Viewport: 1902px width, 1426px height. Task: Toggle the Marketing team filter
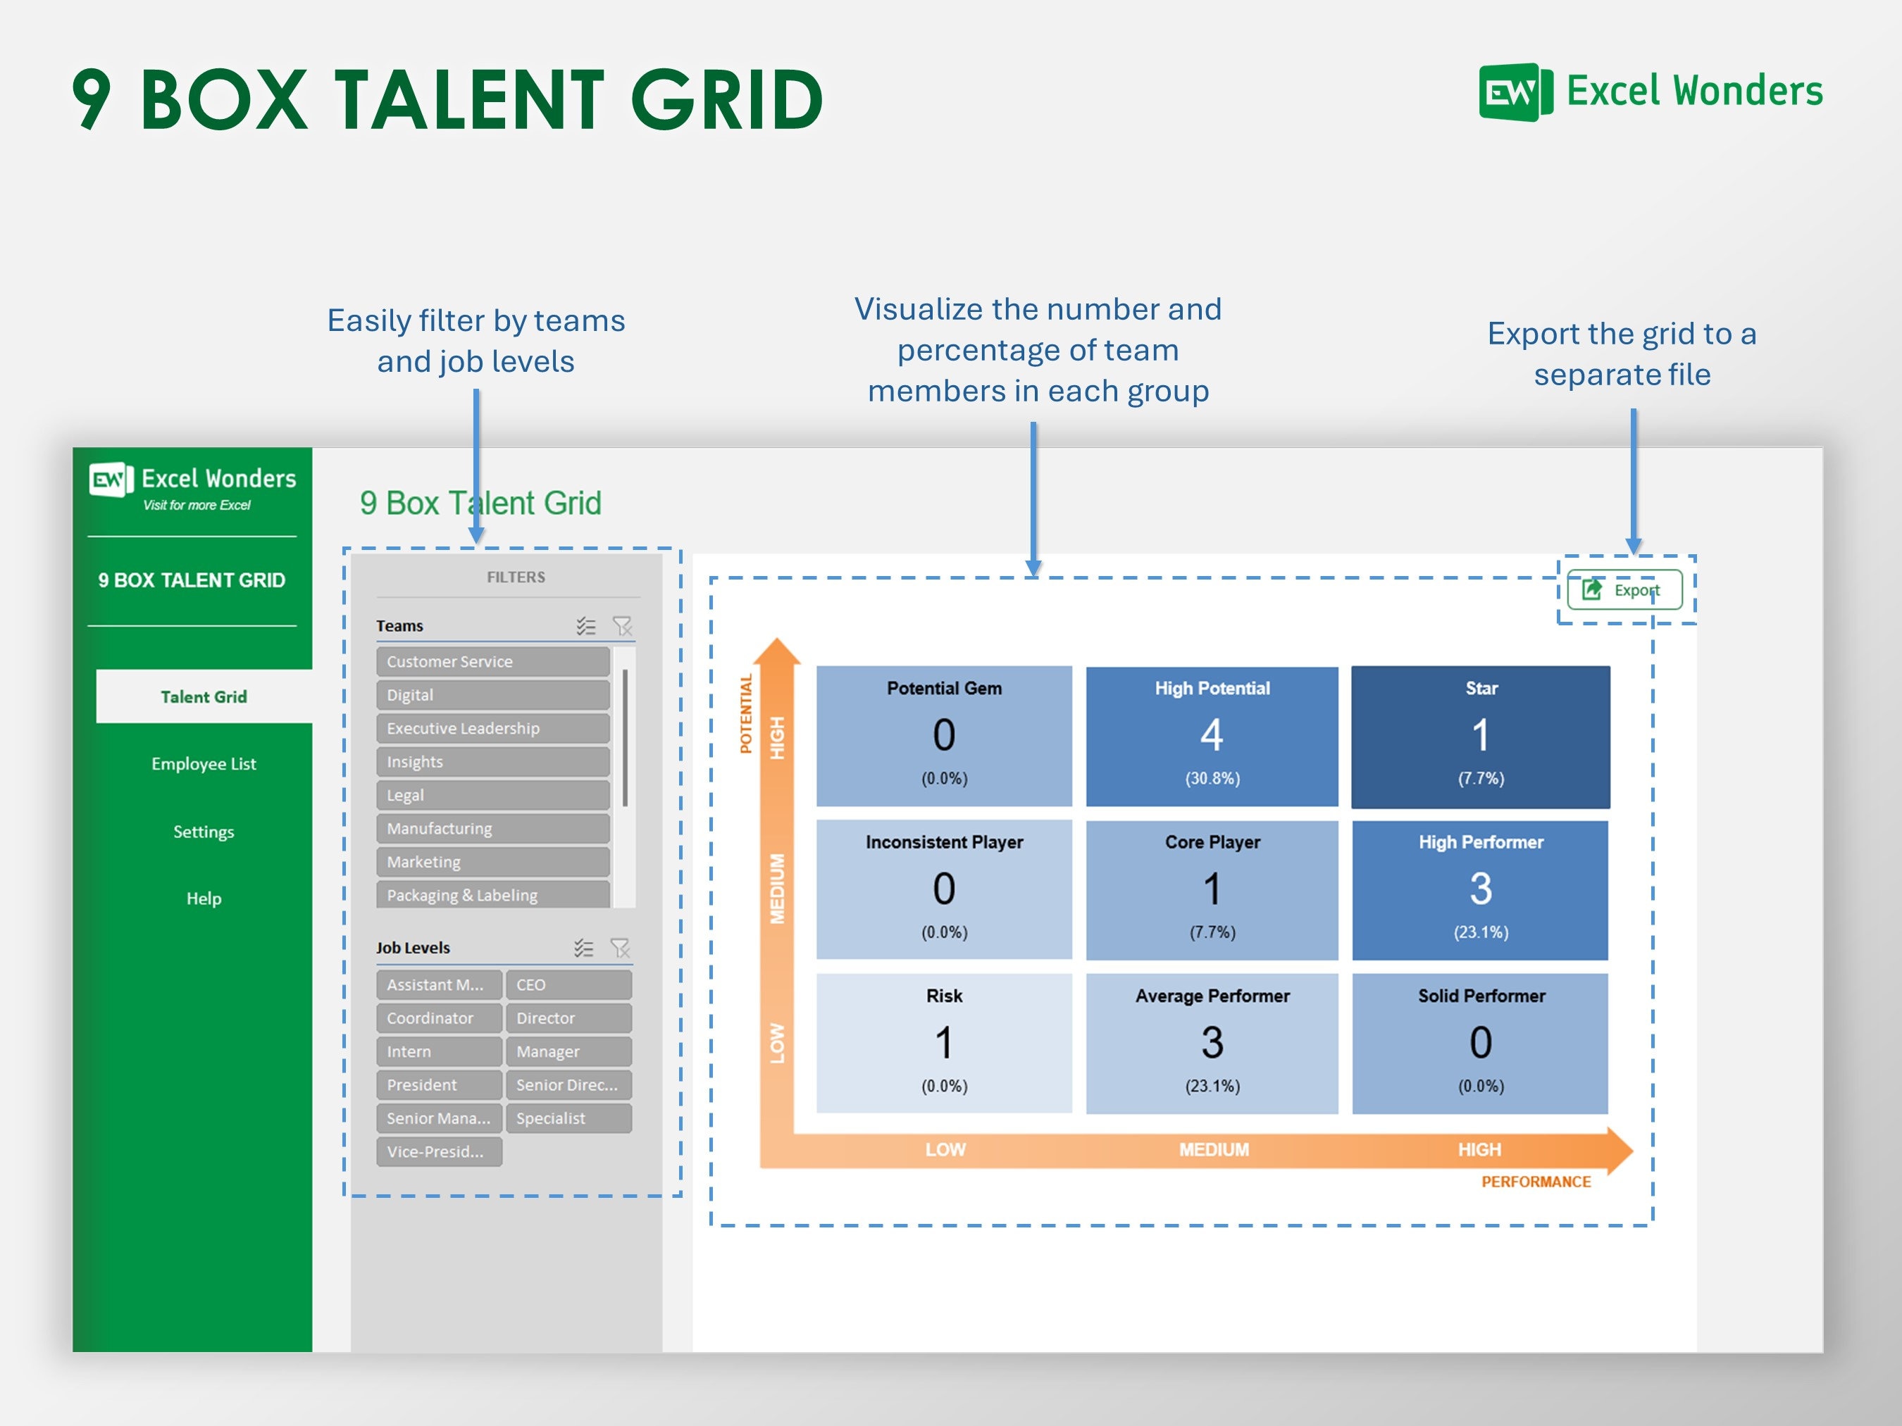492,861
